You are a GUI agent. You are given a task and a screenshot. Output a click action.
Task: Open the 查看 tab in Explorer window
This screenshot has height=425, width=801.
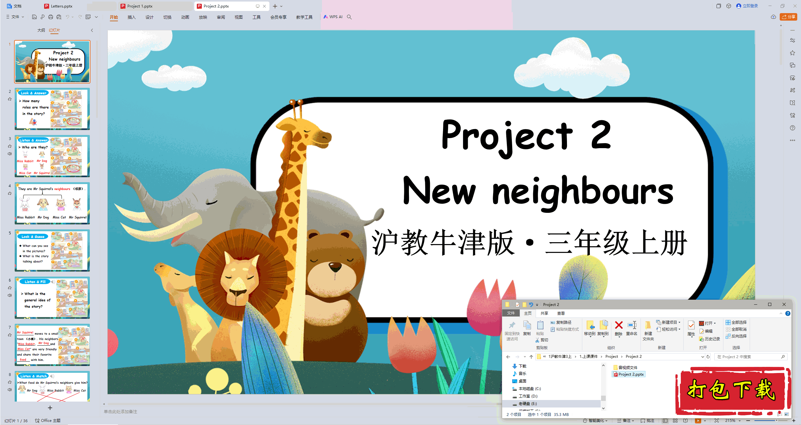[x=561, y=313]
